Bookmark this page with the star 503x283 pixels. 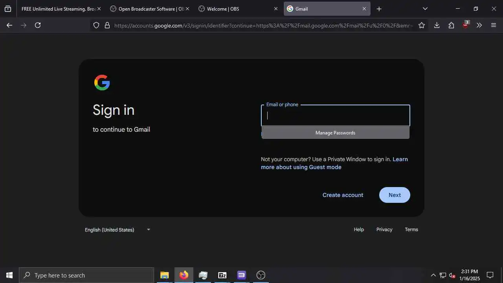coord(422,25)
